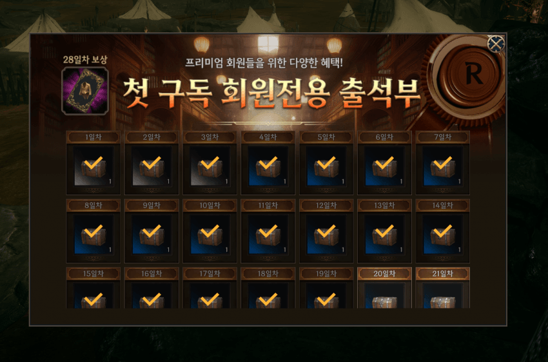Image resolution: width=548 pixels, height=362 pixels.
Task: Click the checked 2일차 reward slot
Action: [x=152, y=166]
